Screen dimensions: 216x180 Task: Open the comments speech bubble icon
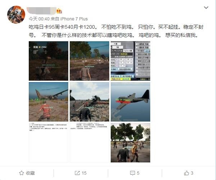click(x=133, y=173)
